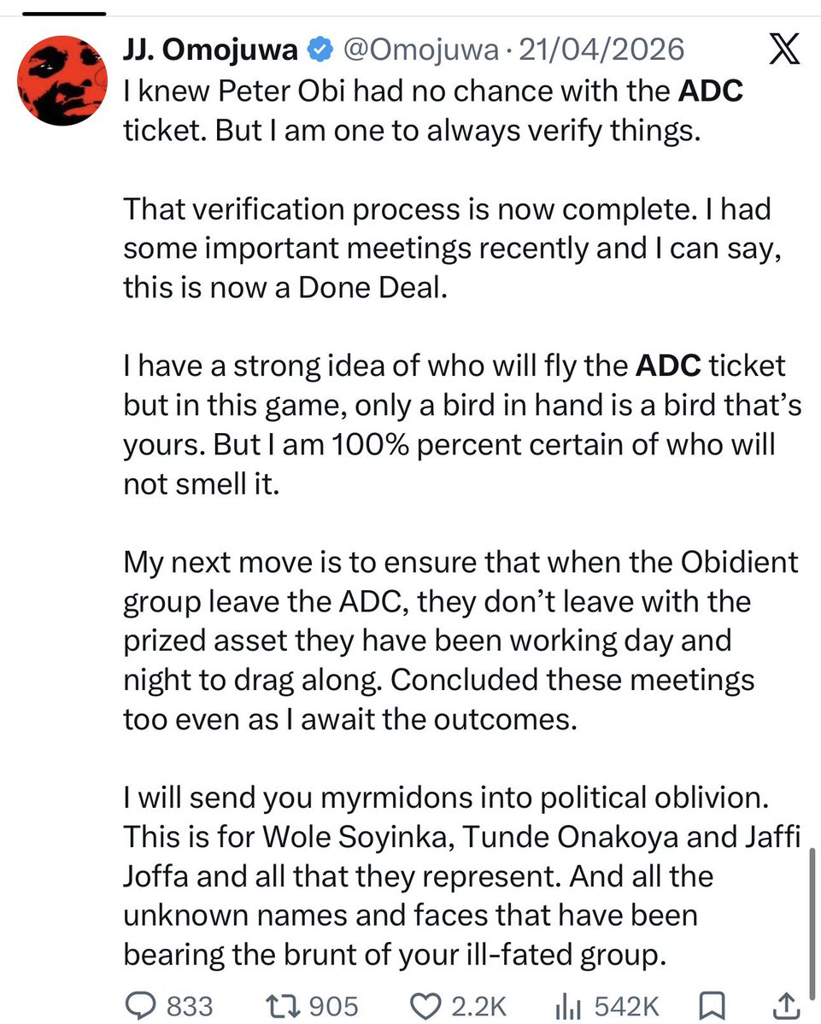Click the top drag handle bar

[64, 14]
